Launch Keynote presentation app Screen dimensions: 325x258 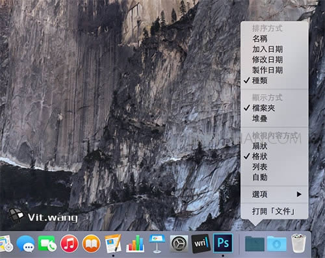(x=157, y=244)
